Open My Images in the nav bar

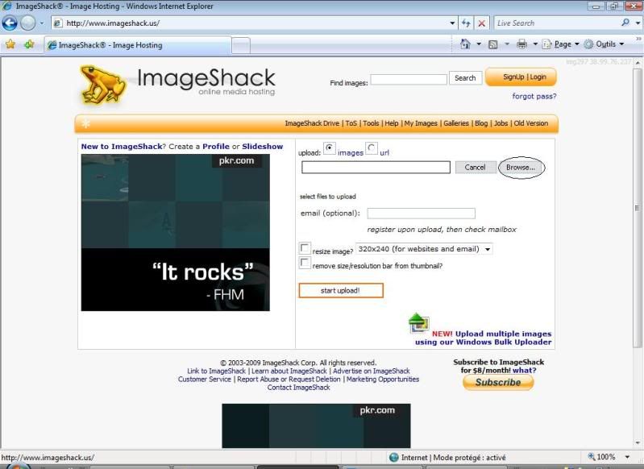[x=421, y=123]
